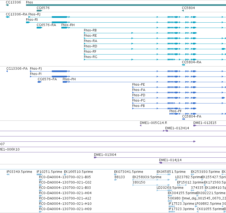The image size is (226, 213).
Task: Click the CG6576-PA protein label
Action: coord(47,79)
